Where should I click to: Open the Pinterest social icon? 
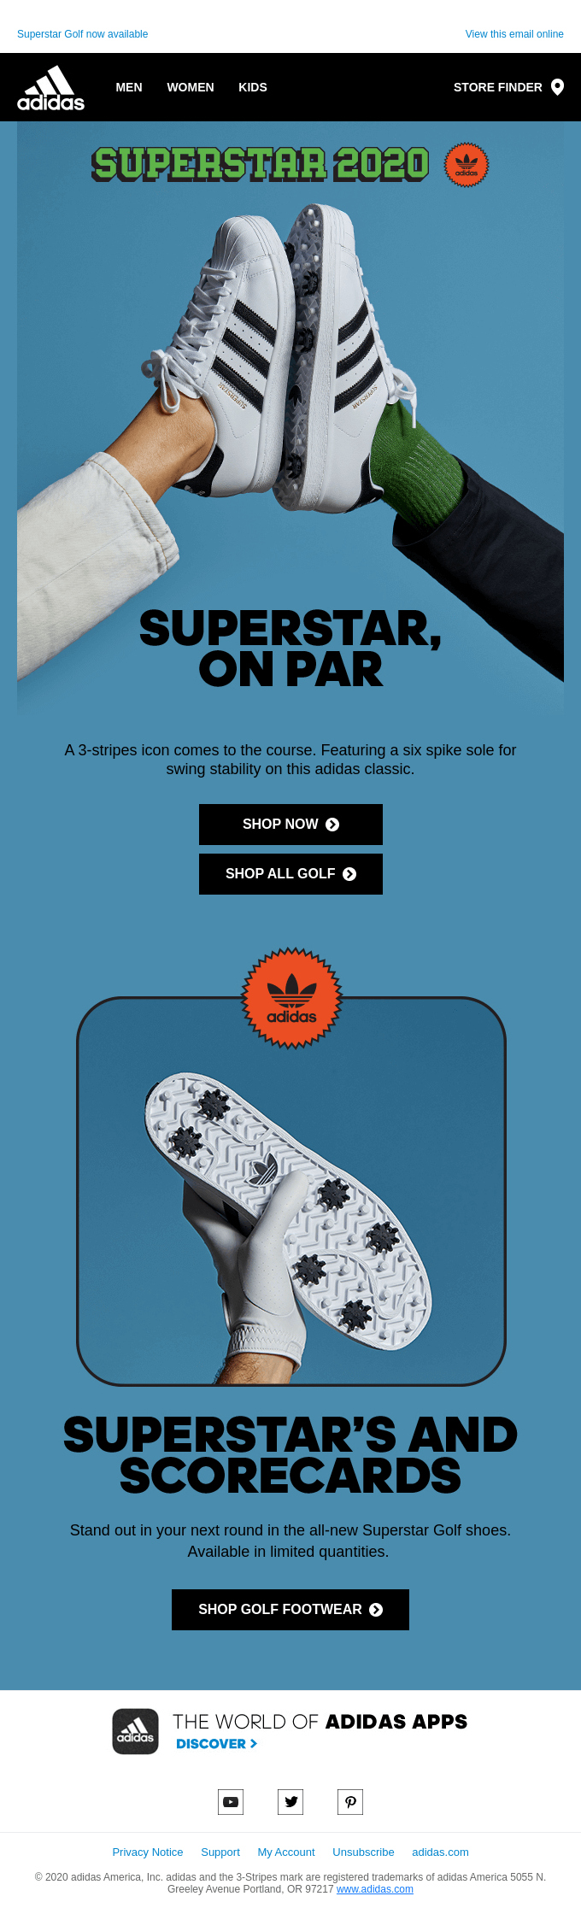[350, 1802]
